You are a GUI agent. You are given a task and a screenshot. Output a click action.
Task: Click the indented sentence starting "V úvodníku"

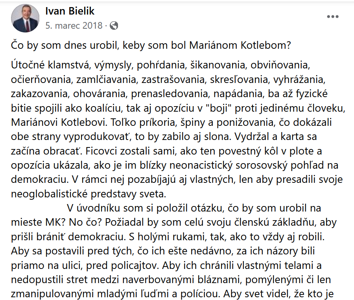tap(195, 208)
